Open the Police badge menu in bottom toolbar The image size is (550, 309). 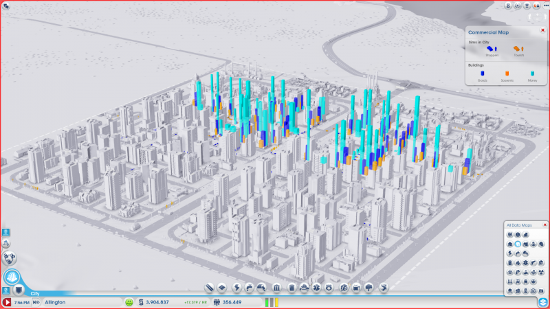(x=329, y=288)
